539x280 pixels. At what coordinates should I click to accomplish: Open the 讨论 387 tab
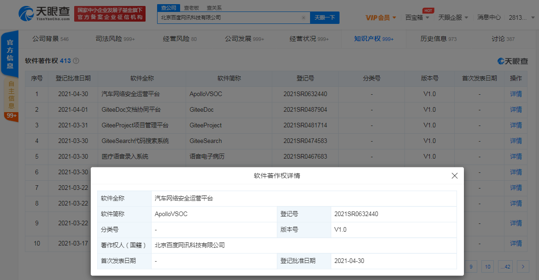503,39
